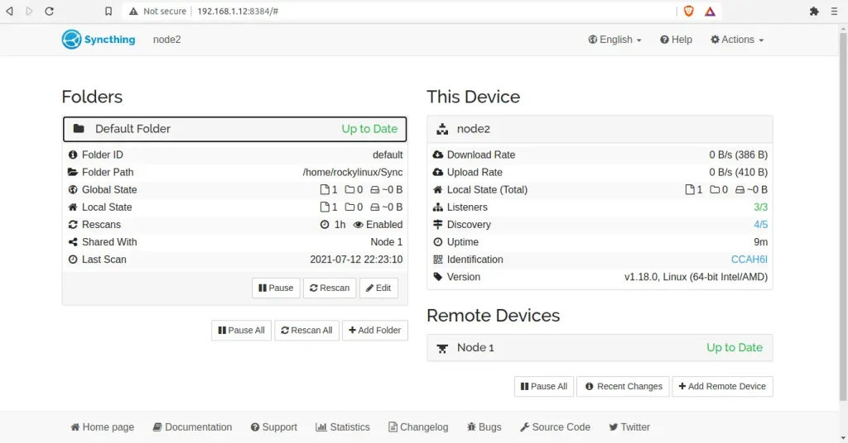Click the bookmark icon in address bar

point(108,11)
